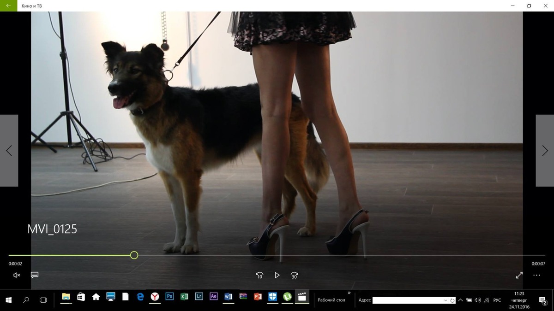Open the subtitles and captions menu
This screenshot has width=554, height=311.
[x=35, y=275]
